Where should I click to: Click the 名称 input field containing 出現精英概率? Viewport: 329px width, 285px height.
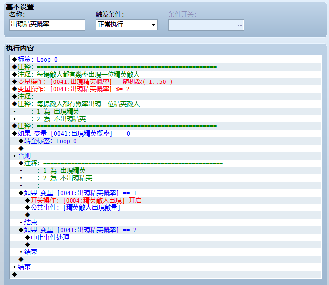(x=47, y=25)
